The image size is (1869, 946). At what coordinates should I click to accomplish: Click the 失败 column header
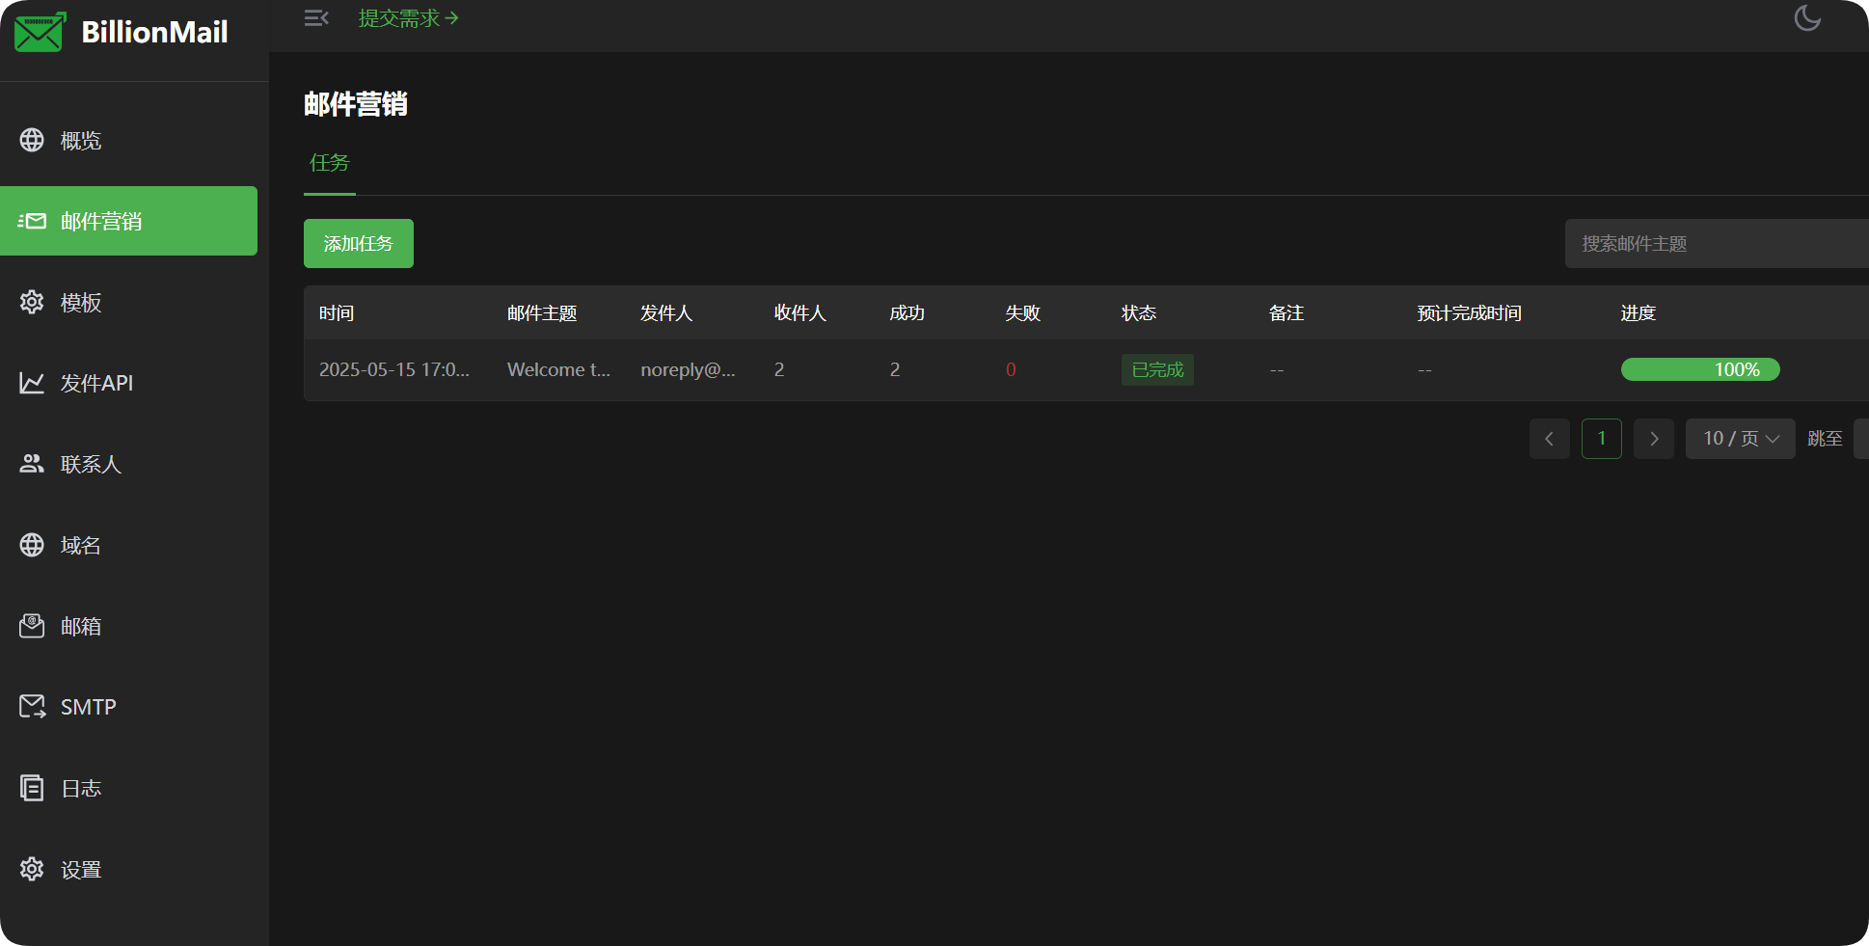click(1022, 313)
